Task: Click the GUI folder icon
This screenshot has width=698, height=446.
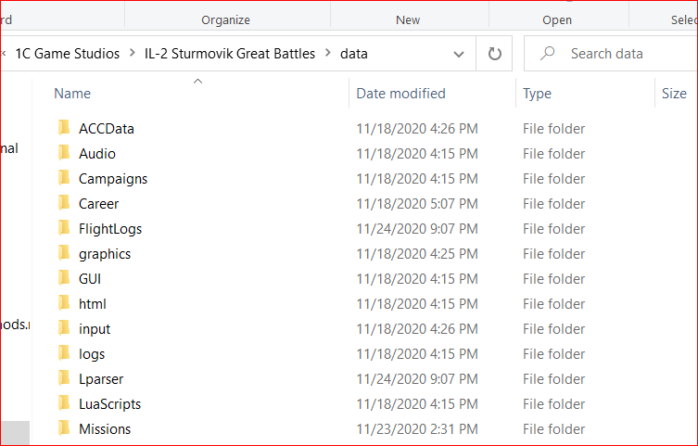Action: (64, 278)
